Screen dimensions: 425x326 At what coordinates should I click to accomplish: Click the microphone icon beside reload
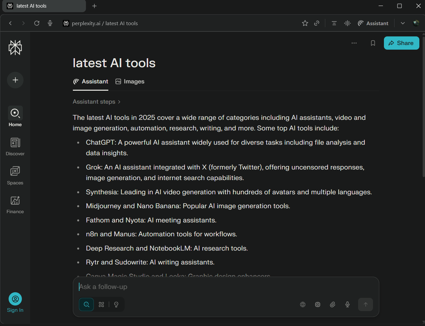(x=50, y=23)
